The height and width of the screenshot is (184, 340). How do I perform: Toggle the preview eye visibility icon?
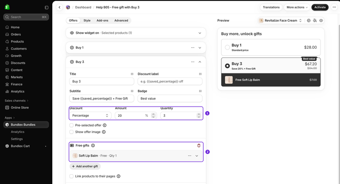[321, 21]
